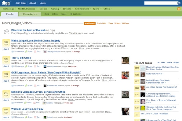This screenshot has width=182, height=121.
Task: Filter by Top in 24 Hr
Action: 101,23
